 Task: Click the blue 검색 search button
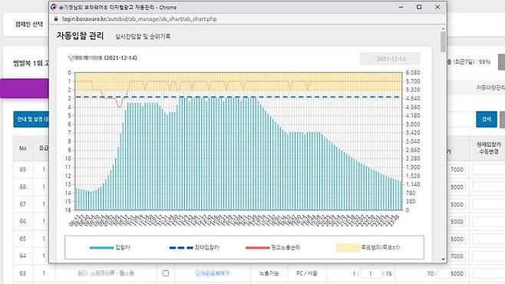point(487,119)
